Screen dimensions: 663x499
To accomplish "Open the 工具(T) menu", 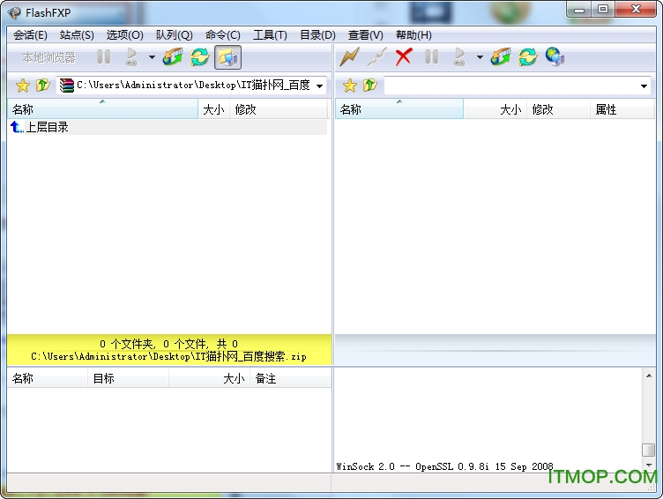I will point(270,35).
